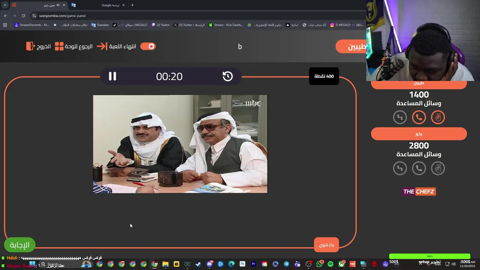Open the Stream - Kick Dashboard bookmark
The width and height of the screenshot is (480, 270).
226,25
